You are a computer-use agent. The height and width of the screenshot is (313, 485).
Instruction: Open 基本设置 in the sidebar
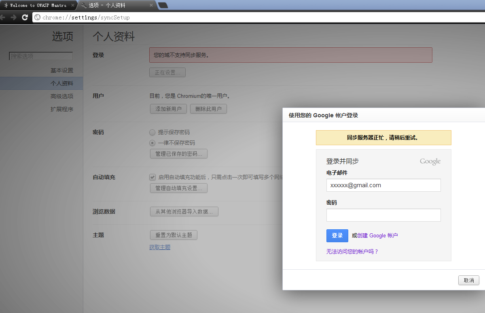click(x=62, y=70)
